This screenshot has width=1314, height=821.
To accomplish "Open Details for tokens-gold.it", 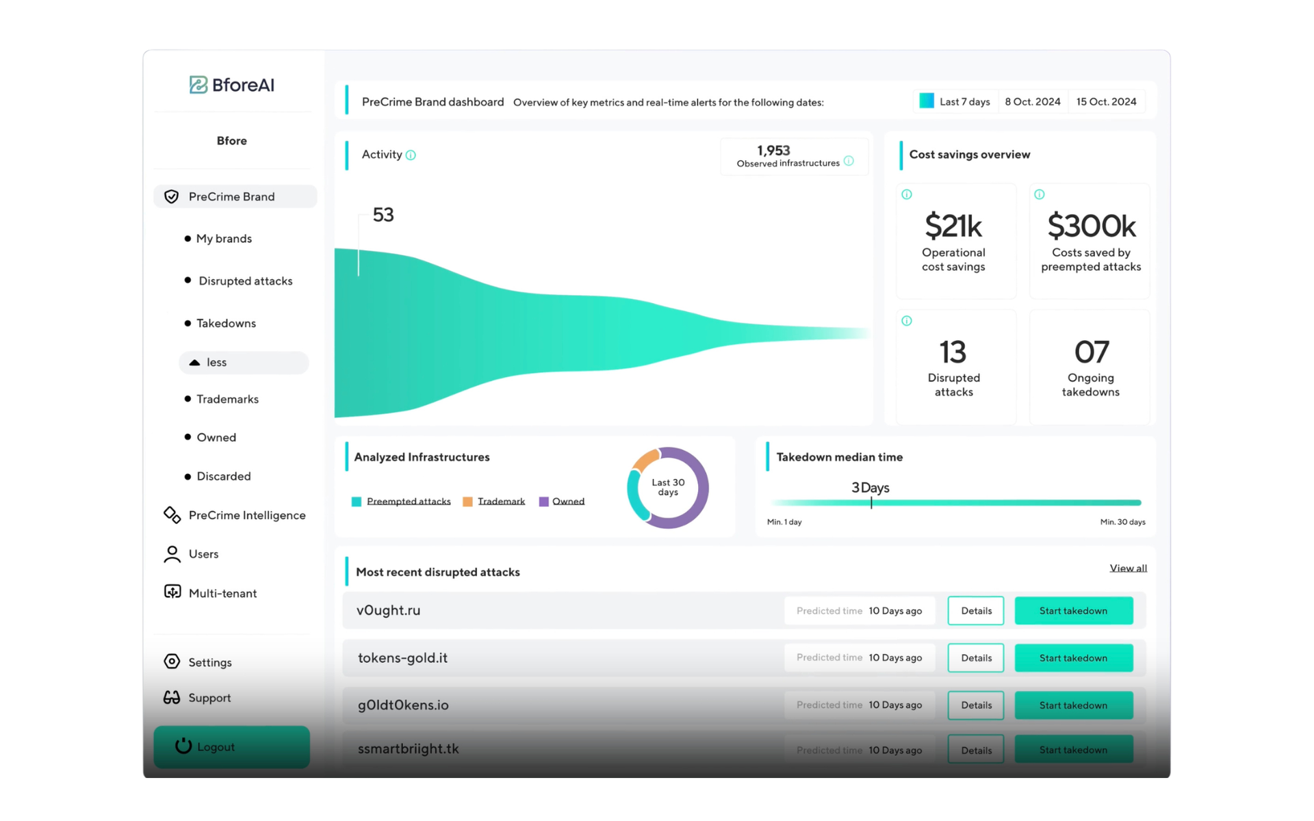I will (976, 657).
